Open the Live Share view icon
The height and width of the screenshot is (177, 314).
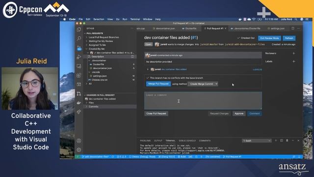[79, 112]
